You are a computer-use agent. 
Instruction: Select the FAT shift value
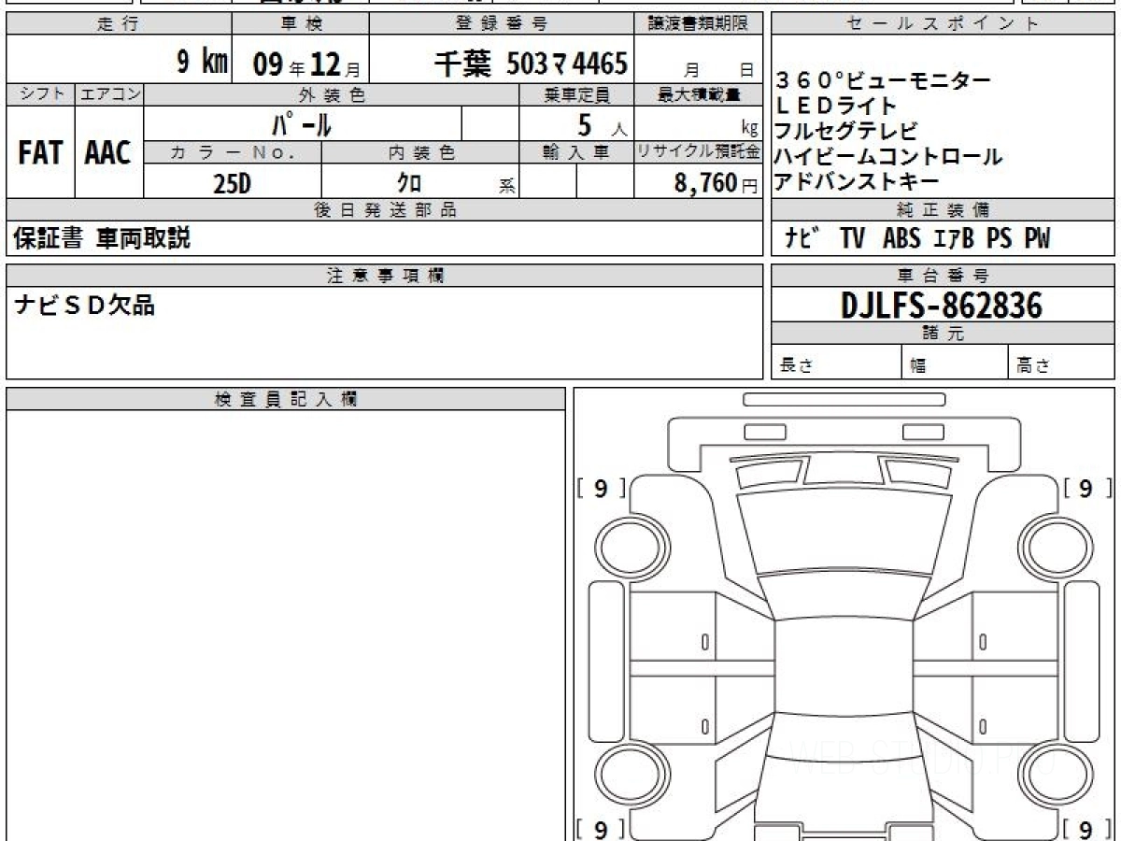(x=40, y=153)
